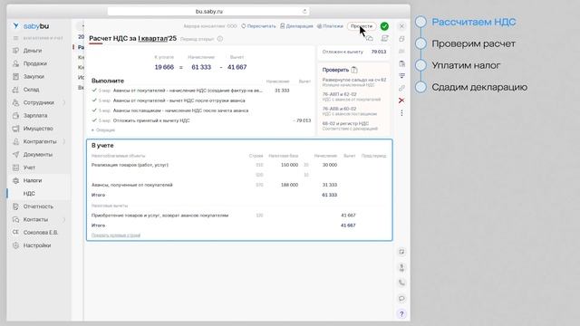Open Развернутое сальдо на сч 62 check
Image resolution: width=580 pixels, height=326 pixels.
(354, 82)
